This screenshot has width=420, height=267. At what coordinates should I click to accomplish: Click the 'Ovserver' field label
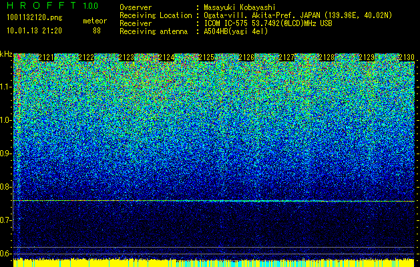coord(136,7)
